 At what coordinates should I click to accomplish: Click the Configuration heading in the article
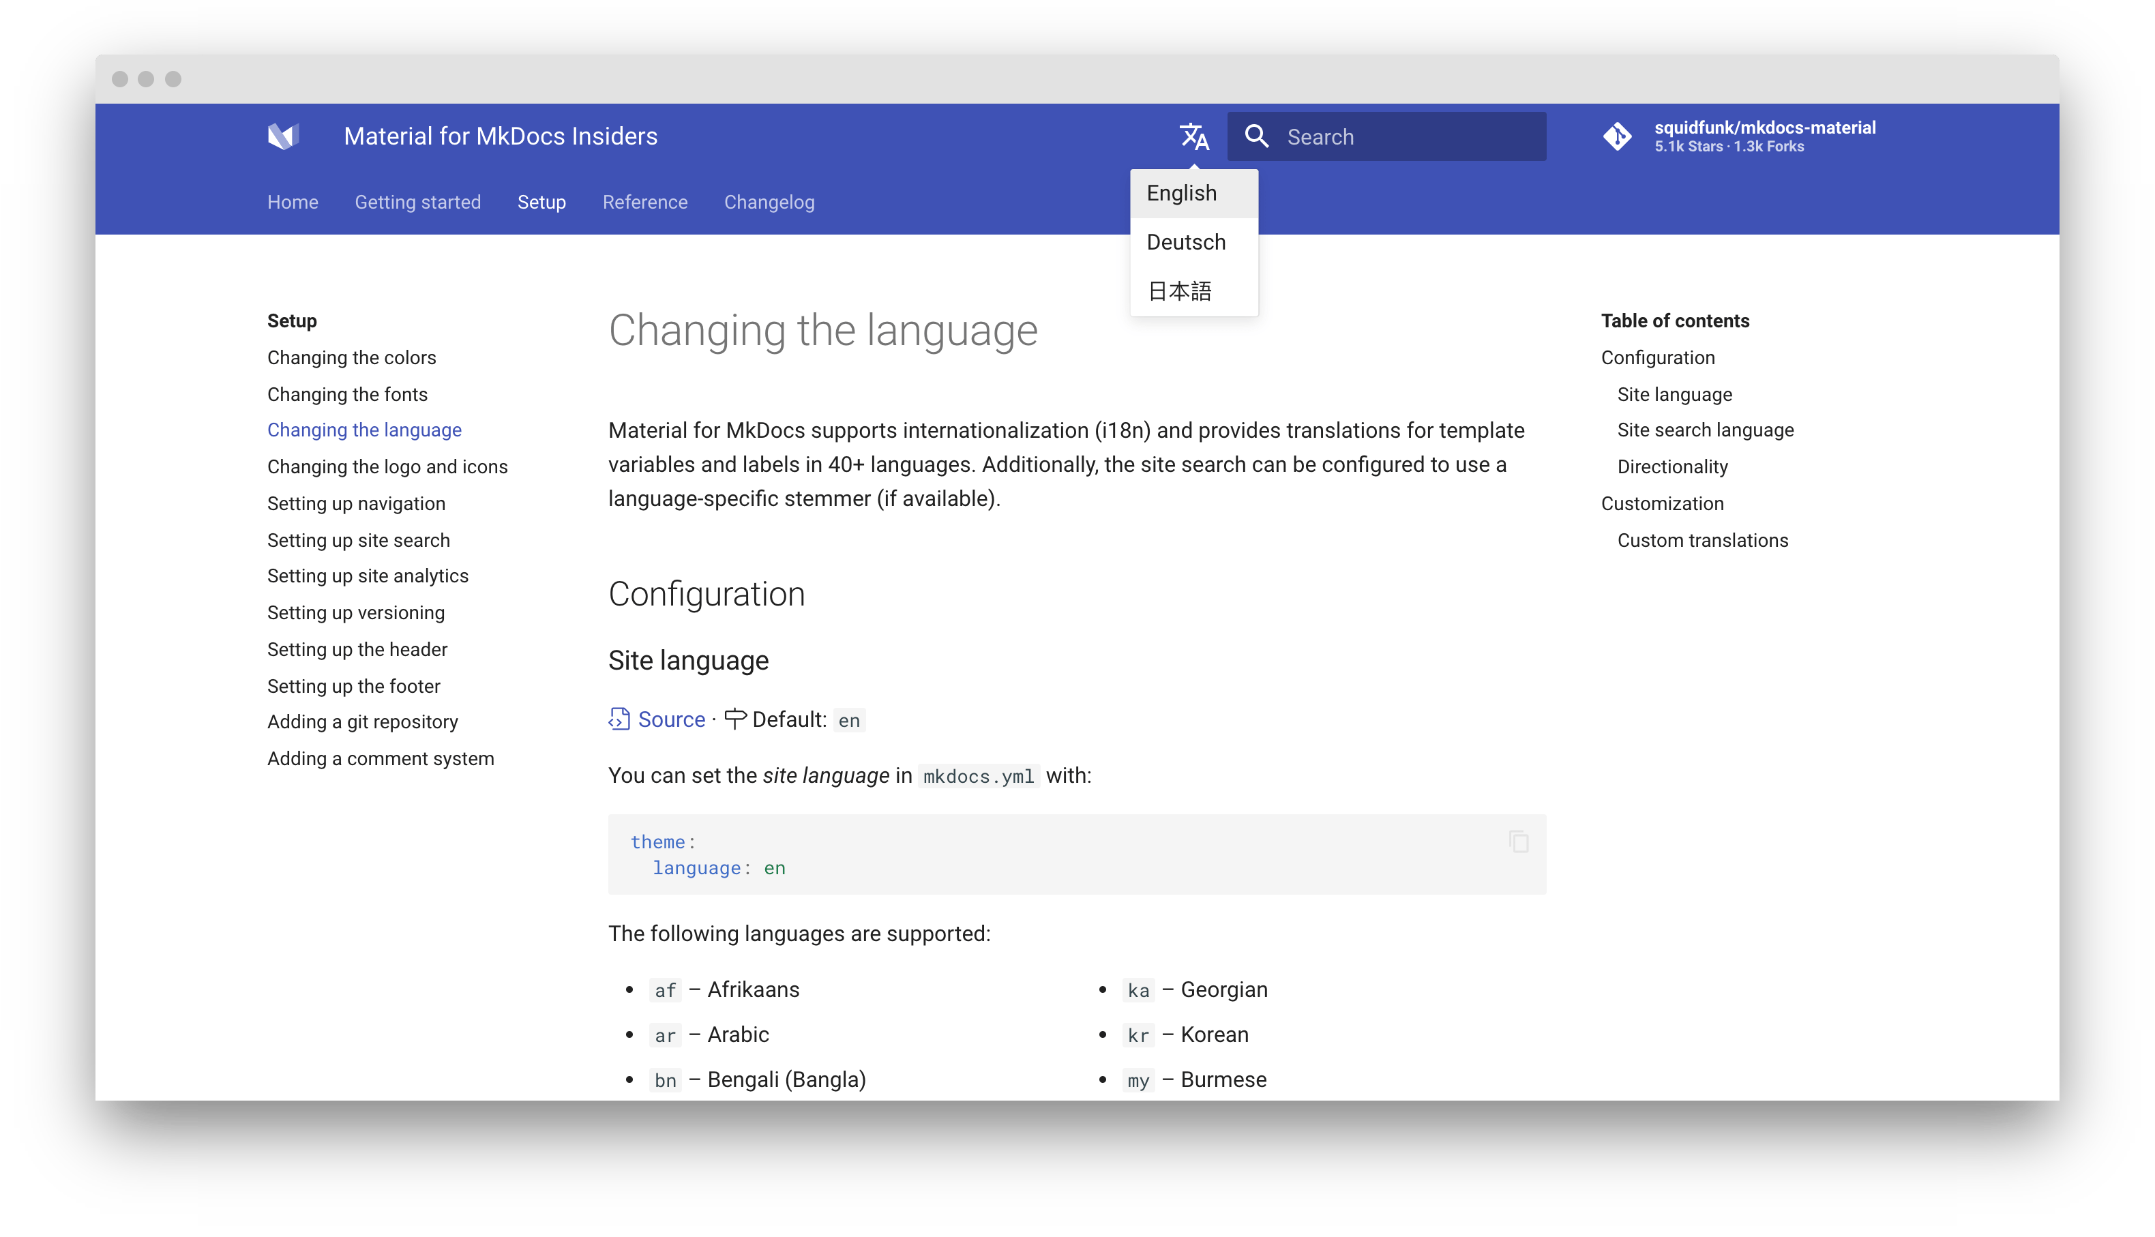pyautogui.click(x=706, y=594)
